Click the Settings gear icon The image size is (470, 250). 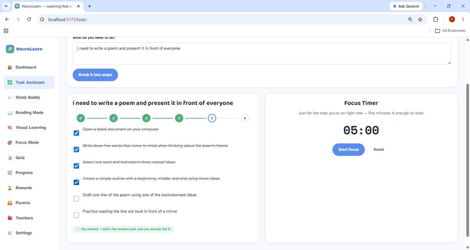10,233
